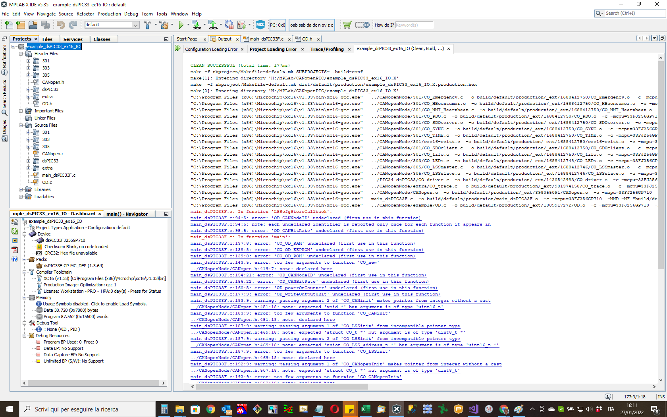This screenshot has width=667, height=417.
Task: Click the Clean and Build Project hammer-broom icon
Action: click(x=163, y=25)
